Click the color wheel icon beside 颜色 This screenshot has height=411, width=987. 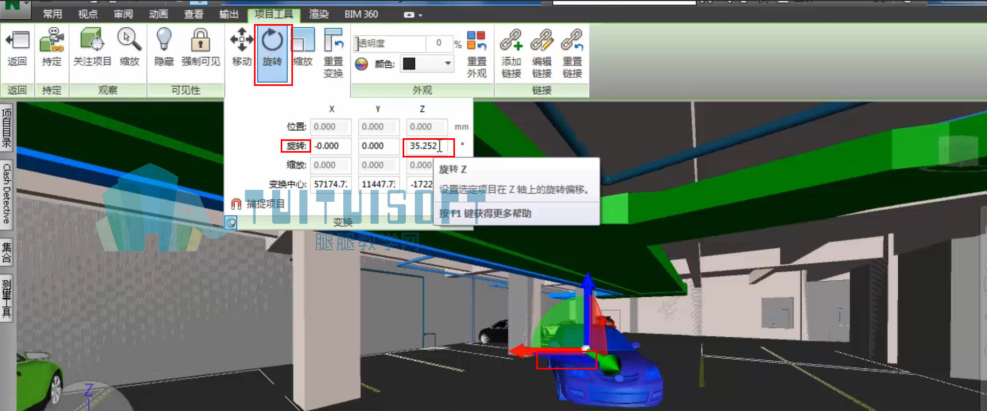tap(361, 64)
